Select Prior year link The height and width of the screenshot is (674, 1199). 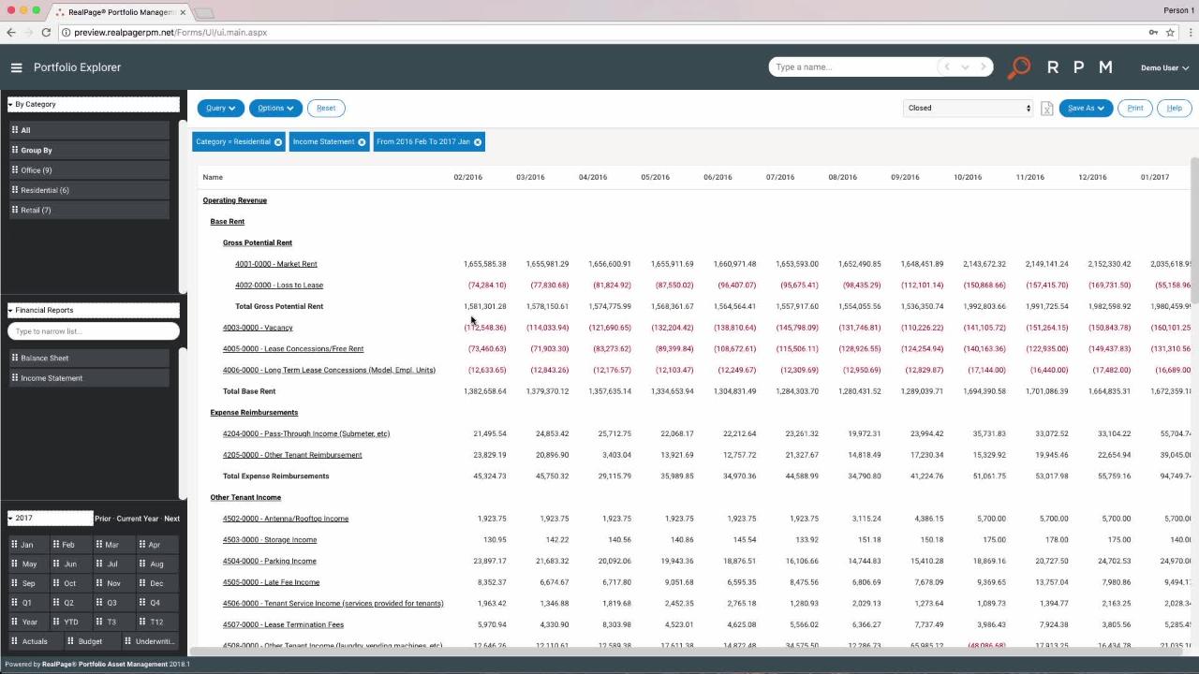[103, 519]
